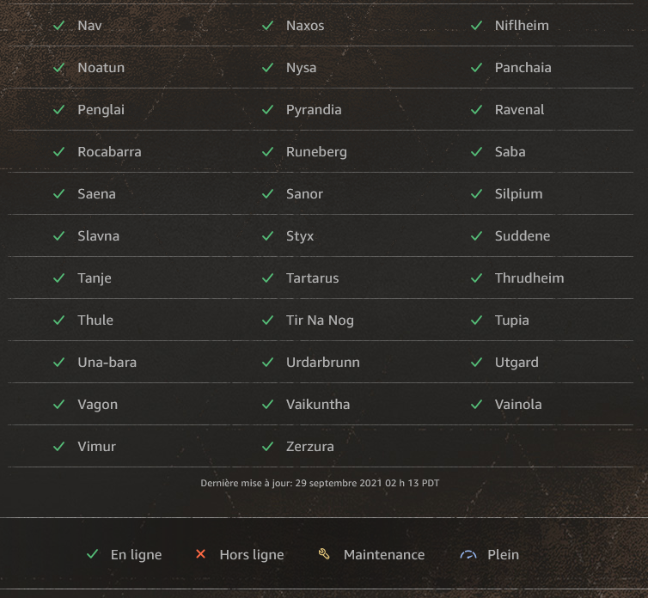
Task: Click the Dernière mise à jour timestamp
Action: point(320,484)
